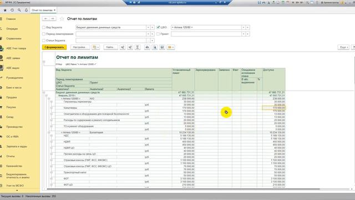Screen dimensions: 355x200
Task: Click the second collapse-groups icon next to Σ
Action: click(x=130, y=47)
